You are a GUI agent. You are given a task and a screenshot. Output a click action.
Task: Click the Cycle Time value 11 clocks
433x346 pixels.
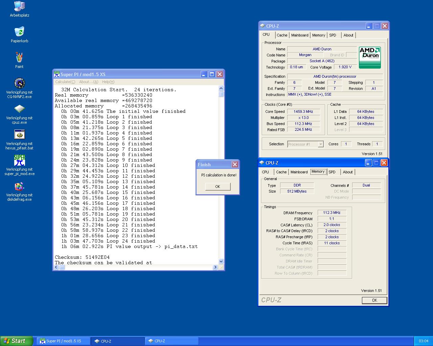click(332, 243)
